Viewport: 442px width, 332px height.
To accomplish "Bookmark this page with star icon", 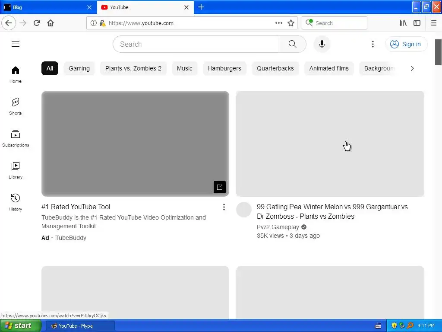I will (x=291, y=23).
